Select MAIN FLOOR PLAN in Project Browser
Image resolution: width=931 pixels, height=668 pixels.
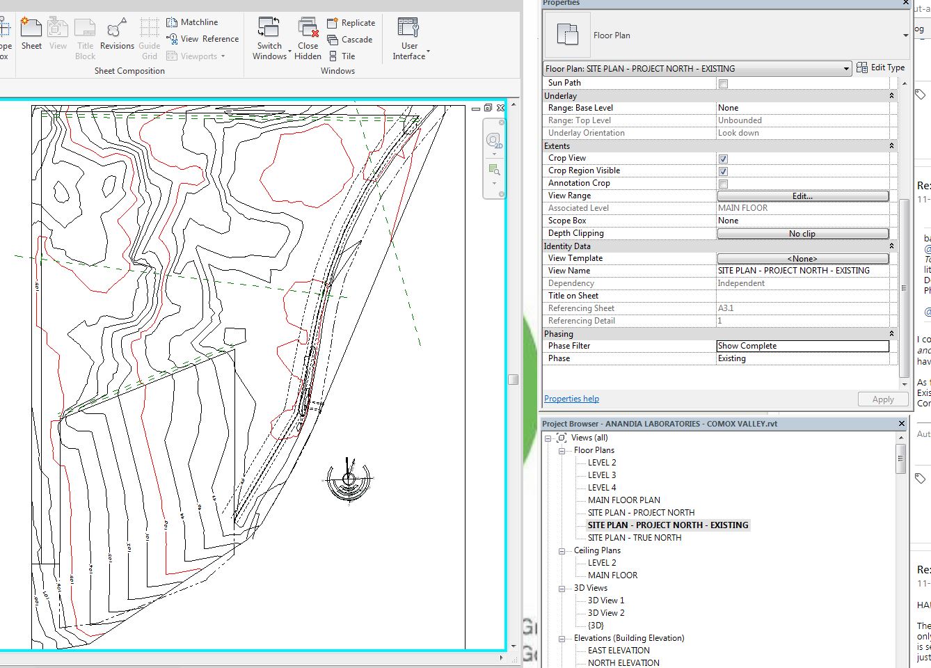[624, 500]
